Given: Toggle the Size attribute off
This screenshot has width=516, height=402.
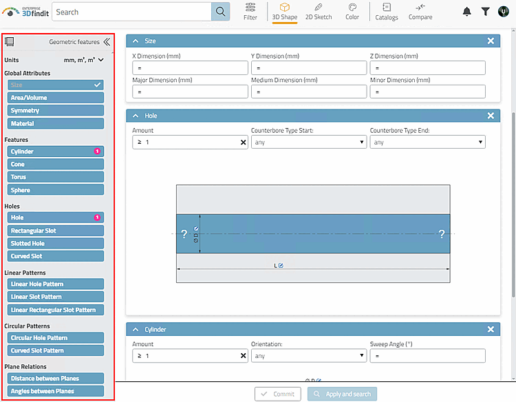Looking at the screenshot, I should 56,85.
